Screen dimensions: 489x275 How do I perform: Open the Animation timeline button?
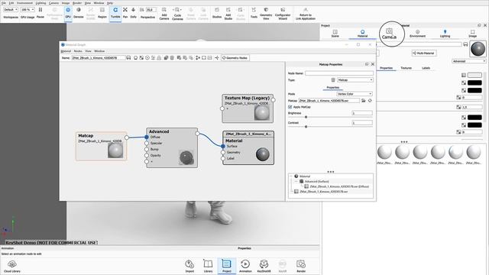point(245,266)
